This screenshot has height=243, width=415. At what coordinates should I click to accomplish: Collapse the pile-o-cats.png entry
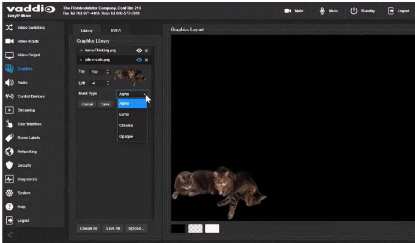pos(81,60)
